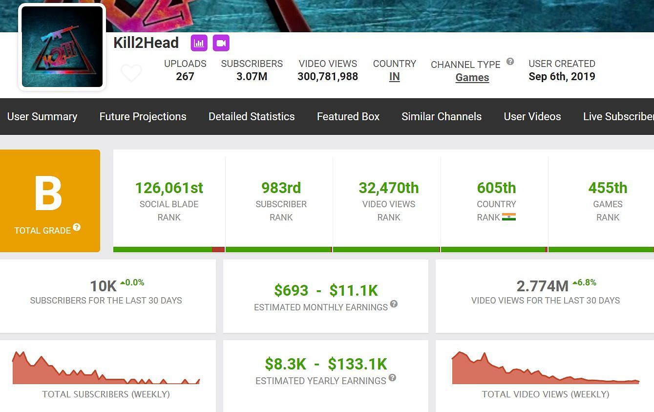Toggle the heart favorite icon
The height and width of the screenshot is (412, 654).
pos(131,73)
